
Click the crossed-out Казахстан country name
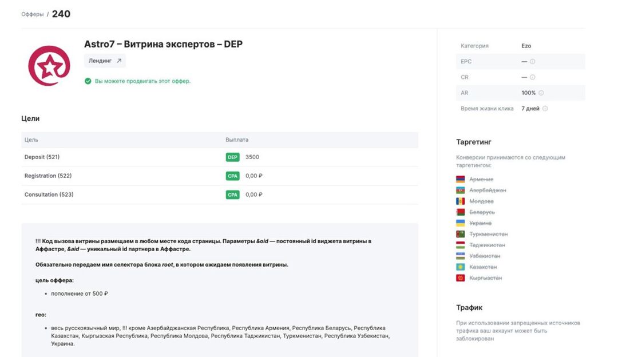(x=483, y=267)
